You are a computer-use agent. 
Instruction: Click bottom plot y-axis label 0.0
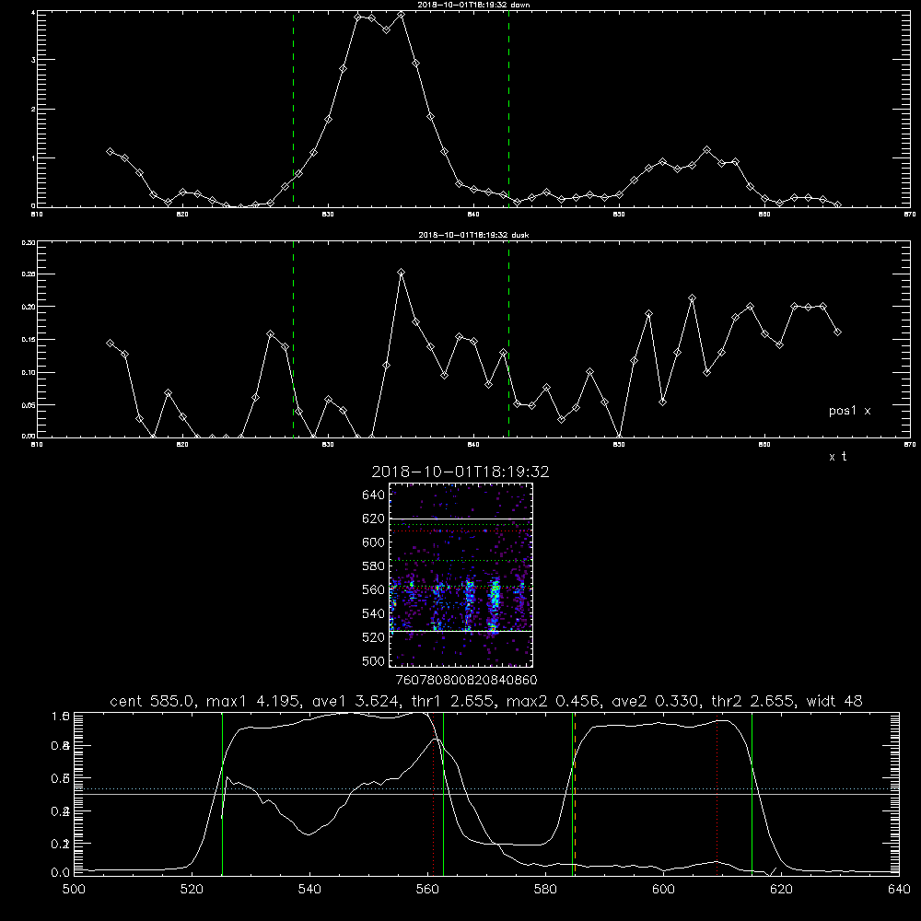click(x=61, y=873)
